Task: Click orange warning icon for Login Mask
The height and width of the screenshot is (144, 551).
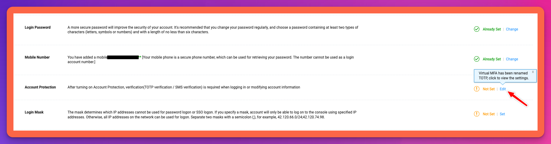Action: [476, 114]
